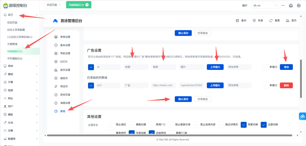Click 确认保存 under 广告设置

183,99
